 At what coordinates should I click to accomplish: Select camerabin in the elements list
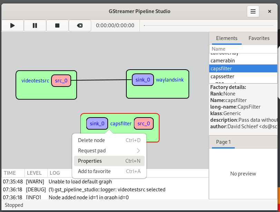tap(243, 61)
